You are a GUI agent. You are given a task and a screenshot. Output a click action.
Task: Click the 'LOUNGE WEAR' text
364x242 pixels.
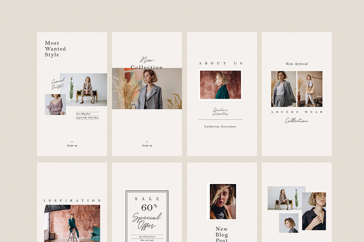coord(297,112)
